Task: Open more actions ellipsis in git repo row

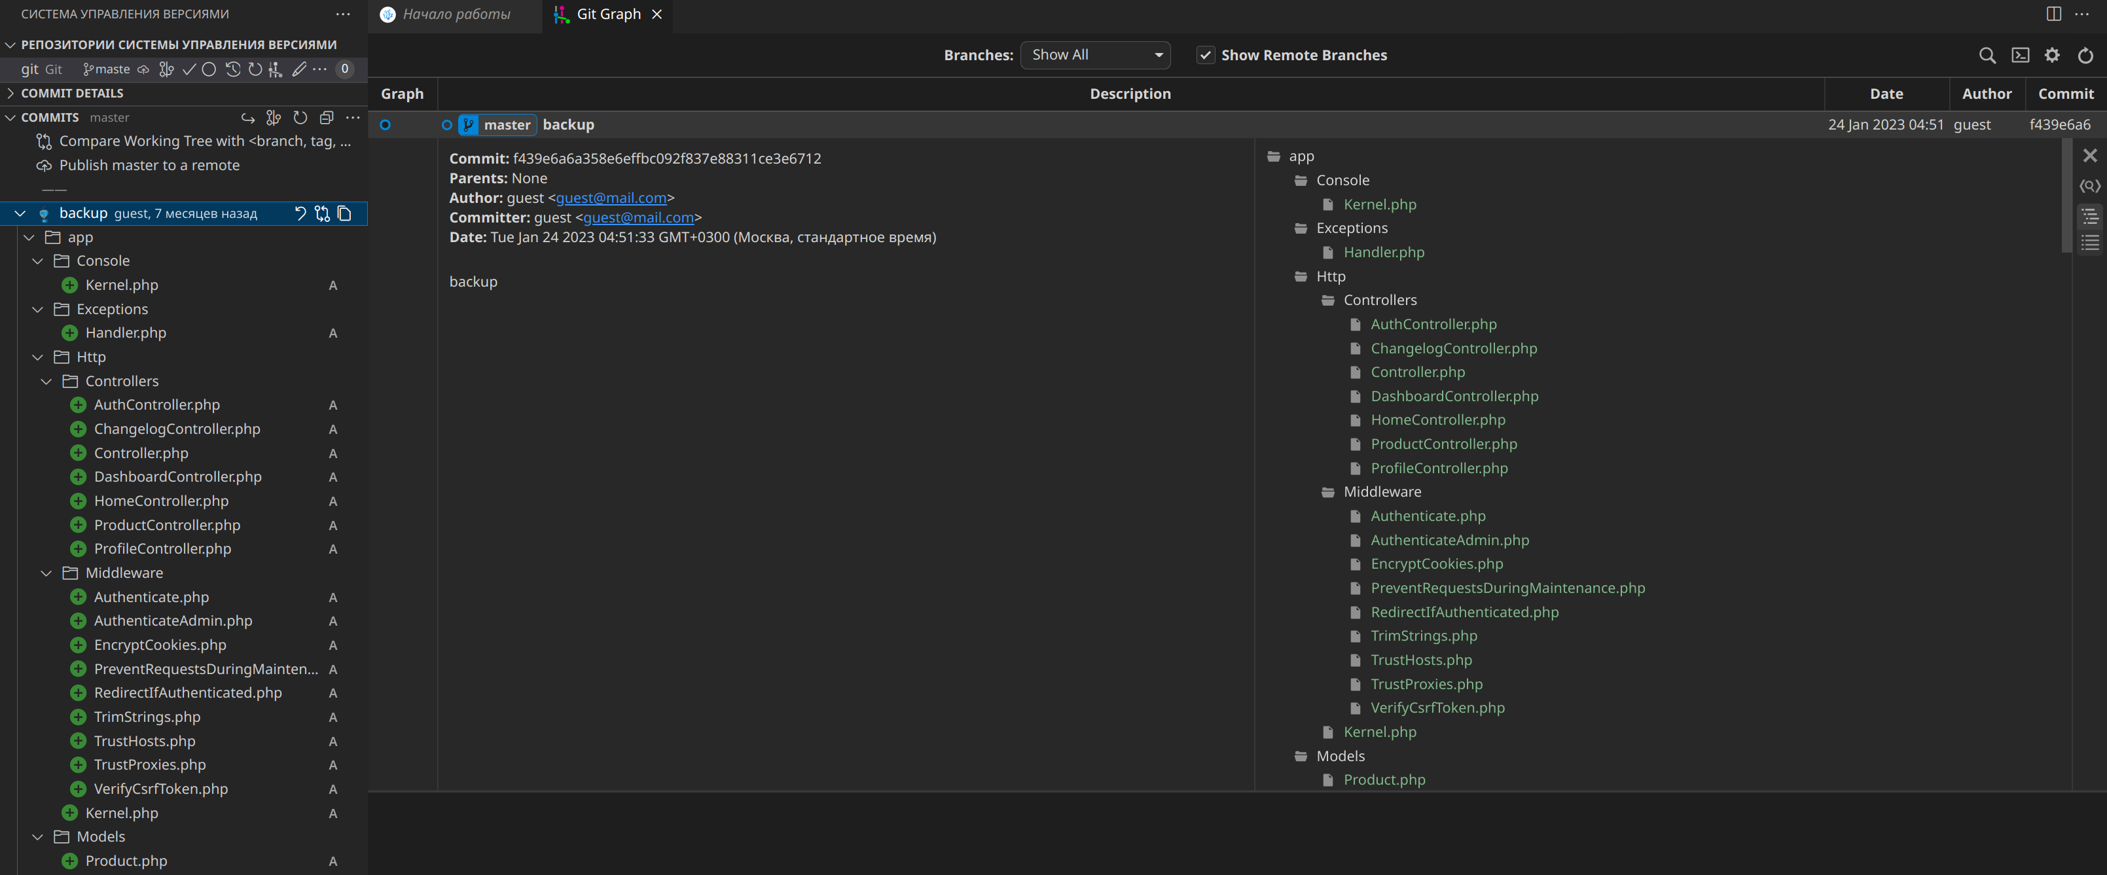Action: pos(320,69)
